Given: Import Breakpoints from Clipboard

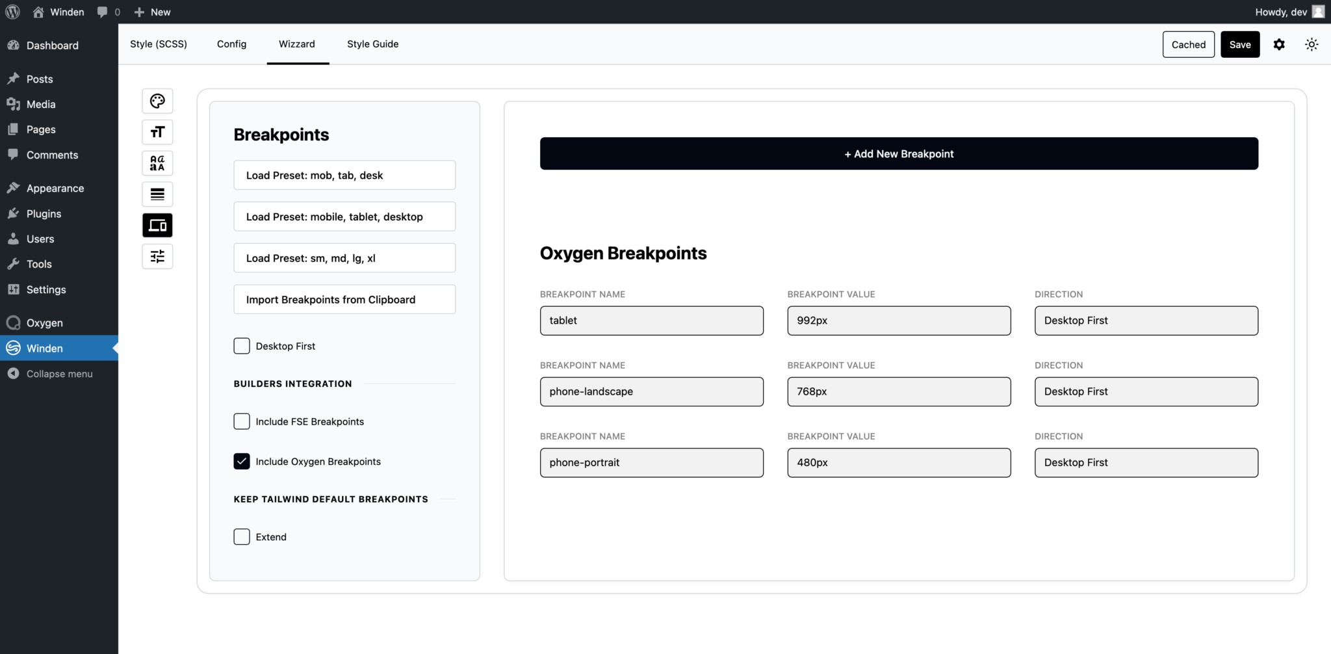Looking at the screenshot, I should 344,300.
